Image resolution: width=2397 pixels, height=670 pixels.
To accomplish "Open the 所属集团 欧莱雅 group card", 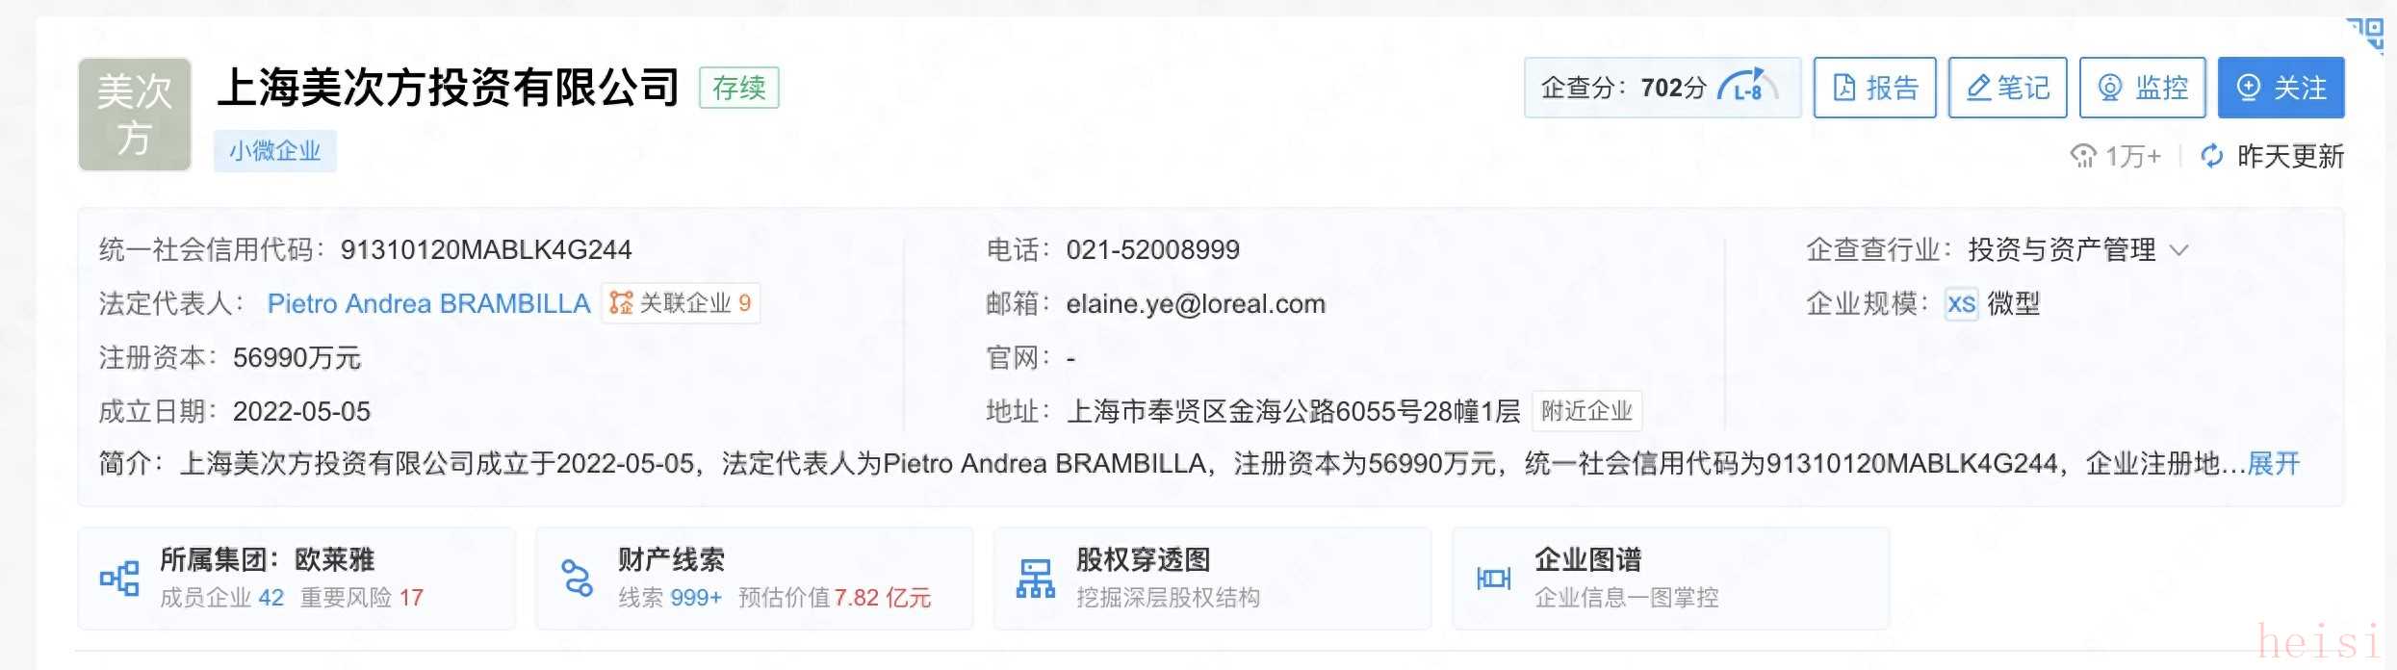I will (x=296, y=579).
